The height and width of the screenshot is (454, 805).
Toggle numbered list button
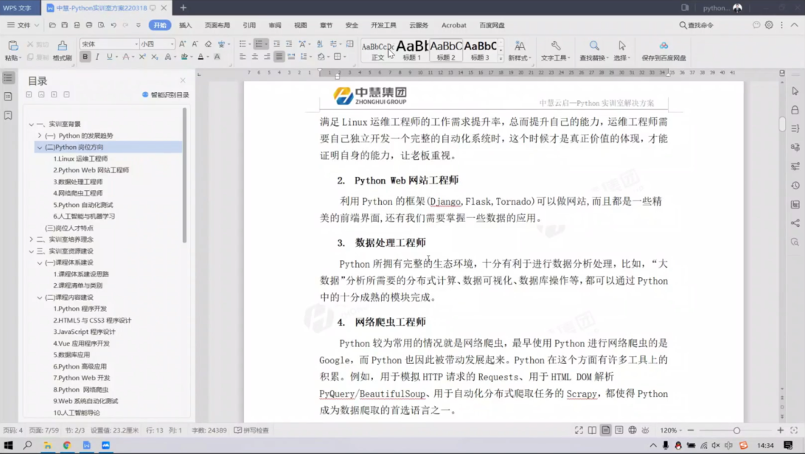pos(259,44)
